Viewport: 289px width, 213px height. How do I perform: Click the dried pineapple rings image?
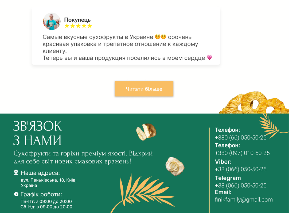(x=254, y=103)
